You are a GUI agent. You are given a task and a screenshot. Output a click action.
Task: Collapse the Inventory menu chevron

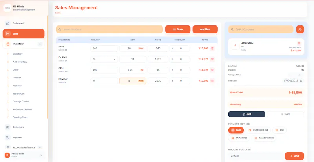click(40, 44)
